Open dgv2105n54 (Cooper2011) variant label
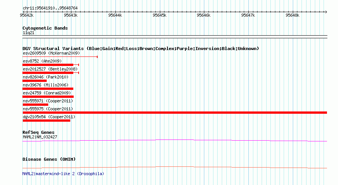The width and height of the screenshot is (338, 185). [x=49, y=117]
